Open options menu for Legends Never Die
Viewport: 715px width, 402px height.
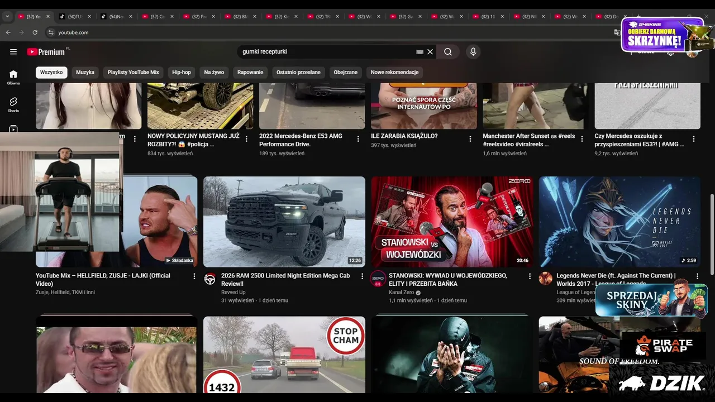point(697,276)
